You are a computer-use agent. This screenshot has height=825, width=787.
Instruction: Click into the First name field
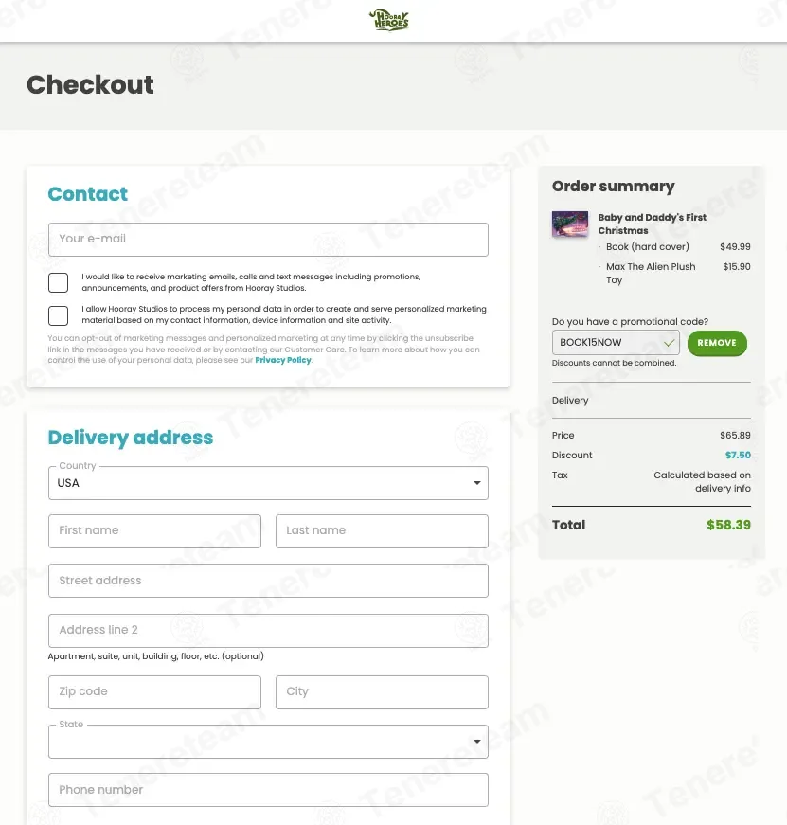[x=154, y=531]
